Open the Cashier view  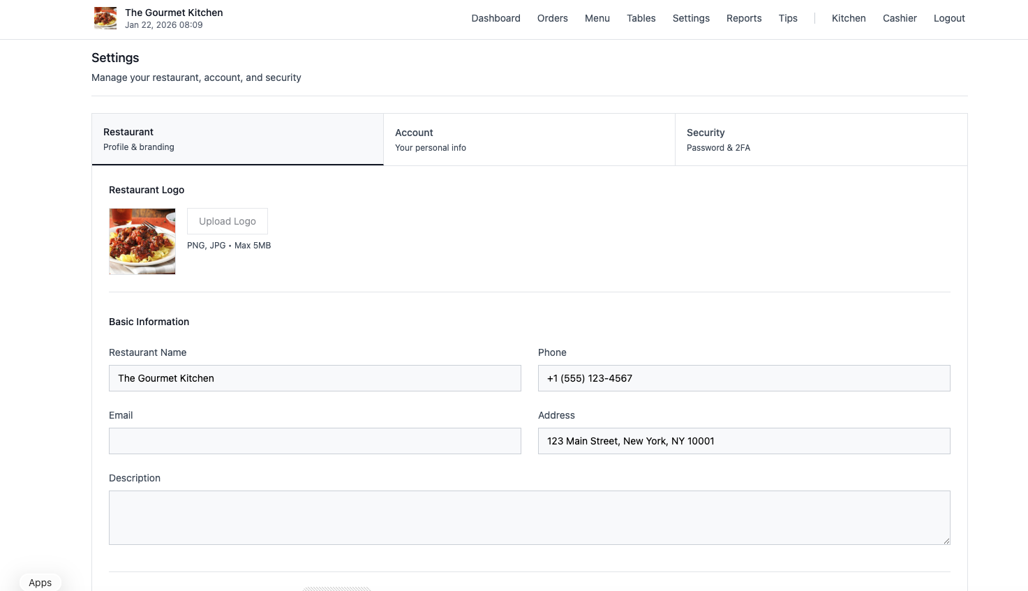click(x=899, y=18)
